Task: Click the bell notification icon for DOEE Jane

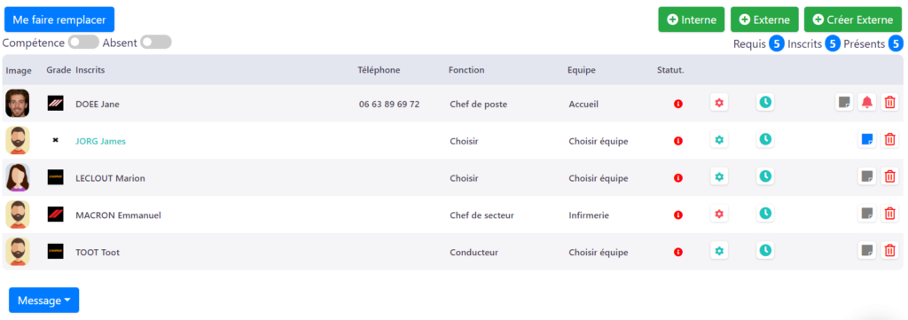Action: point(866,103)
